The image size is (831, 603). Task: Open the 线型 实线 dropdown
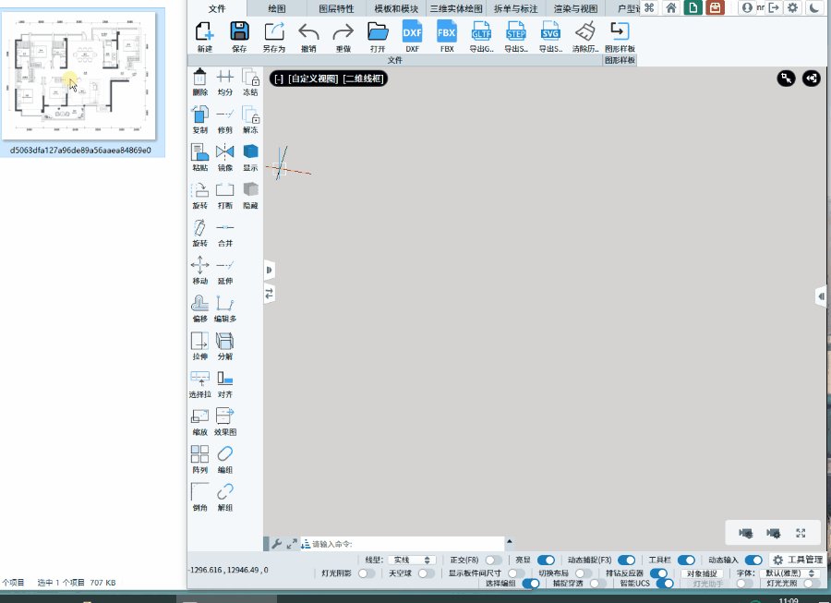(412, 561)
